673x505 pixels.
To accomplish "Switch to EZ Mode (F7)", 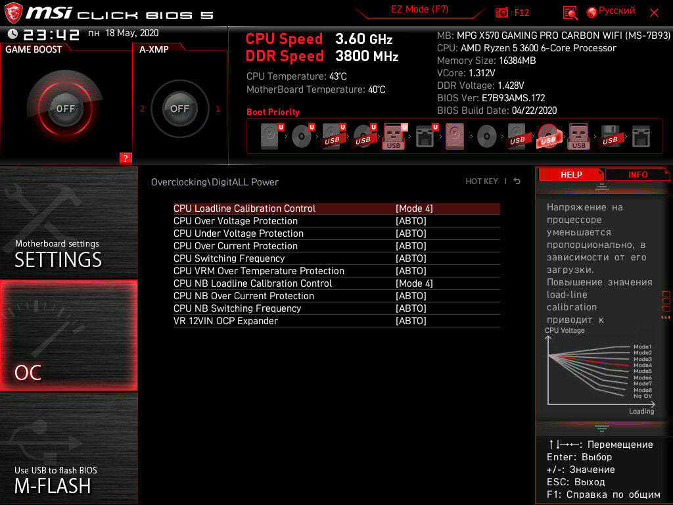I will point(420,9).
